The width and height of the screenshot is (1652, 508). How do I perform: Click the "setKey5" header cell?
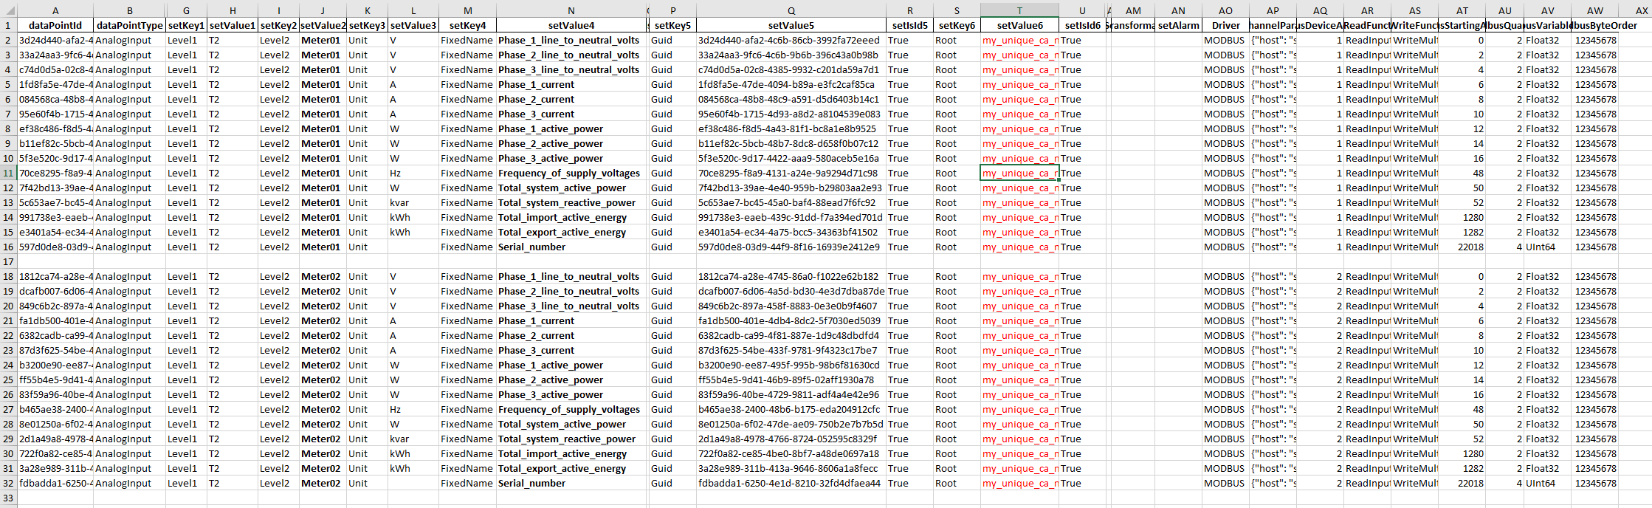(x=672, y=25)
